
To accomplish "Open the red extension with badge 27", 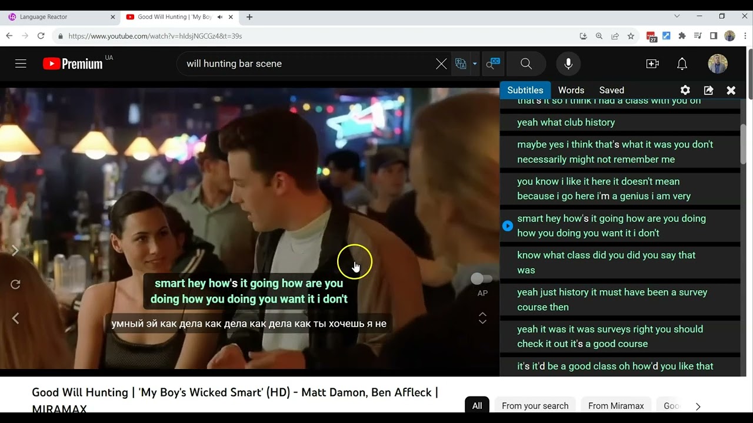I will (651, 36).
